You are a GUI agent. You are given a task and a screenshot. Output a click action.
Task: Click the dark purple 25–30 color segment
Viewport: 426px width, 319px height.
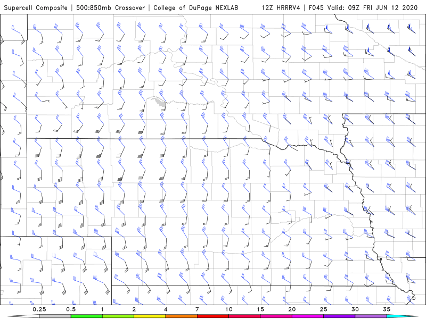(x=339, y=316)
